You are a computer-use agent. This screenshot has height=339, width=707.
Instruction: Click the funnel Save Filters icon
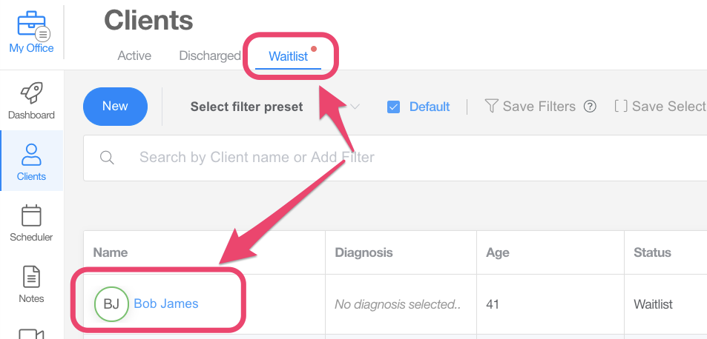pyautogui.click(x=490, y=107)
